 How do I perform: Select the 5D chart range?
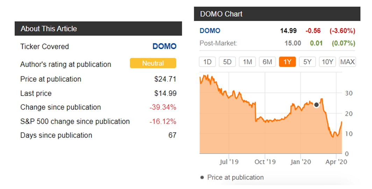click(227, 62)
